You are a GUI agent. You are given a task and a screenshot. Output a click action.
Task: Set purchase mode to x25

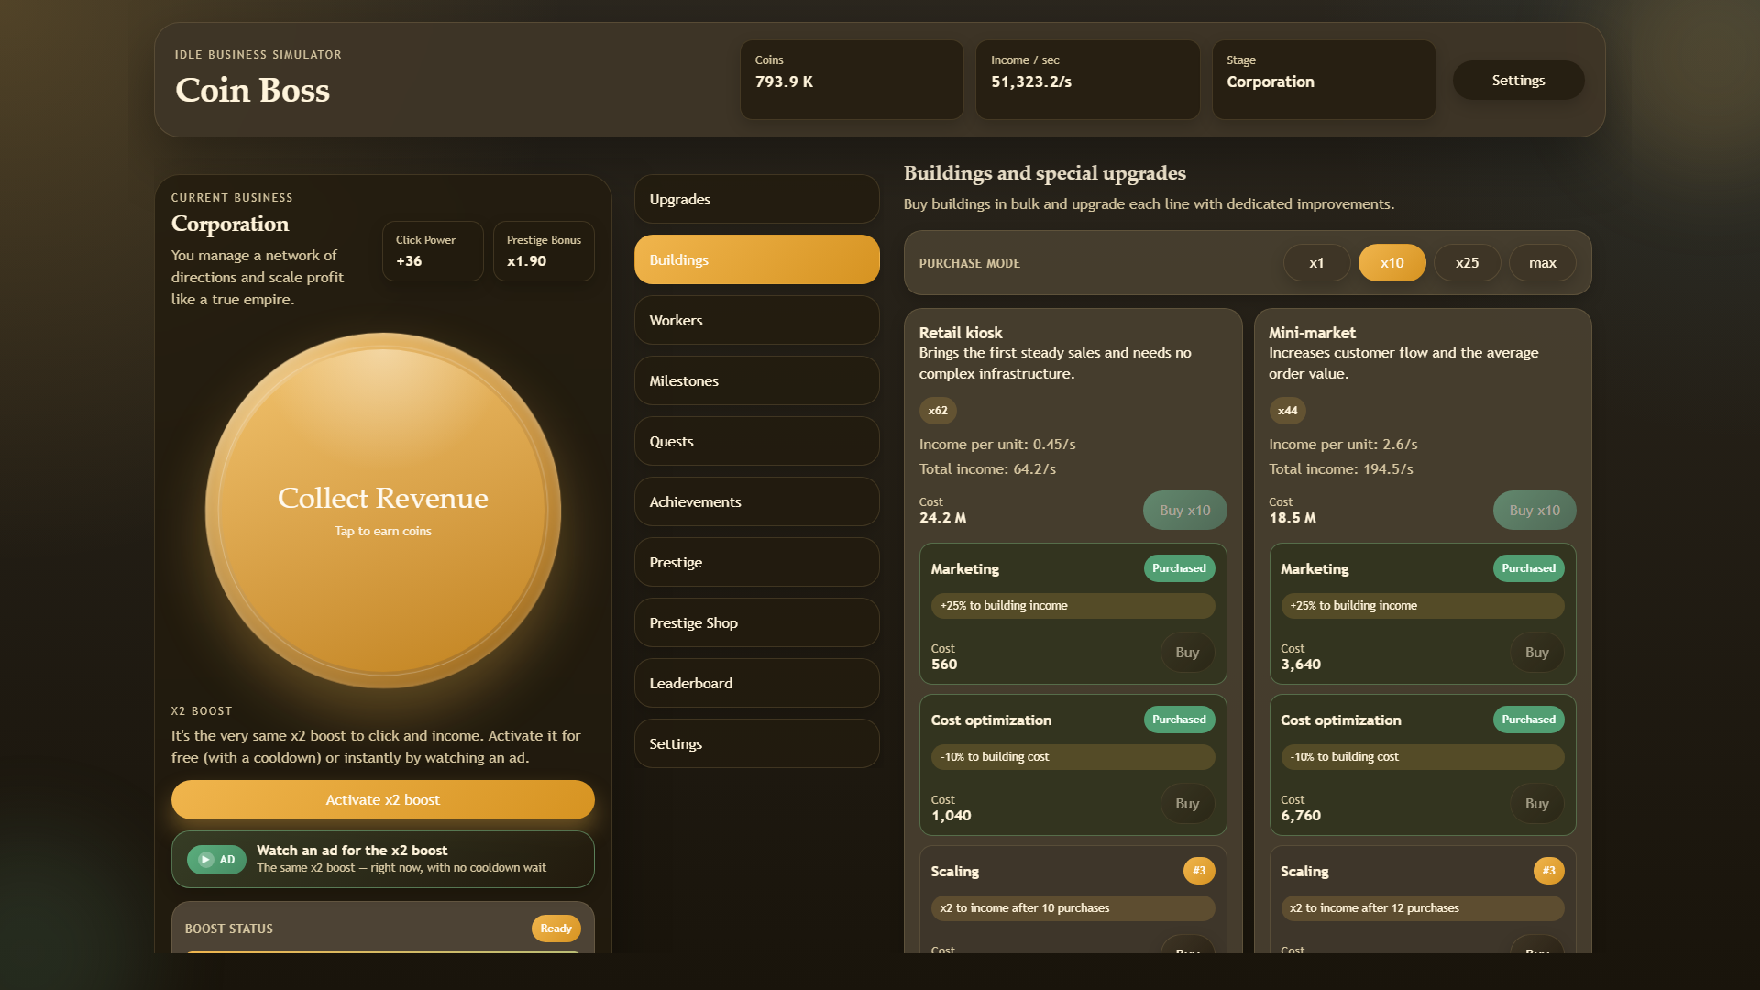click(x=1467, y=263)
